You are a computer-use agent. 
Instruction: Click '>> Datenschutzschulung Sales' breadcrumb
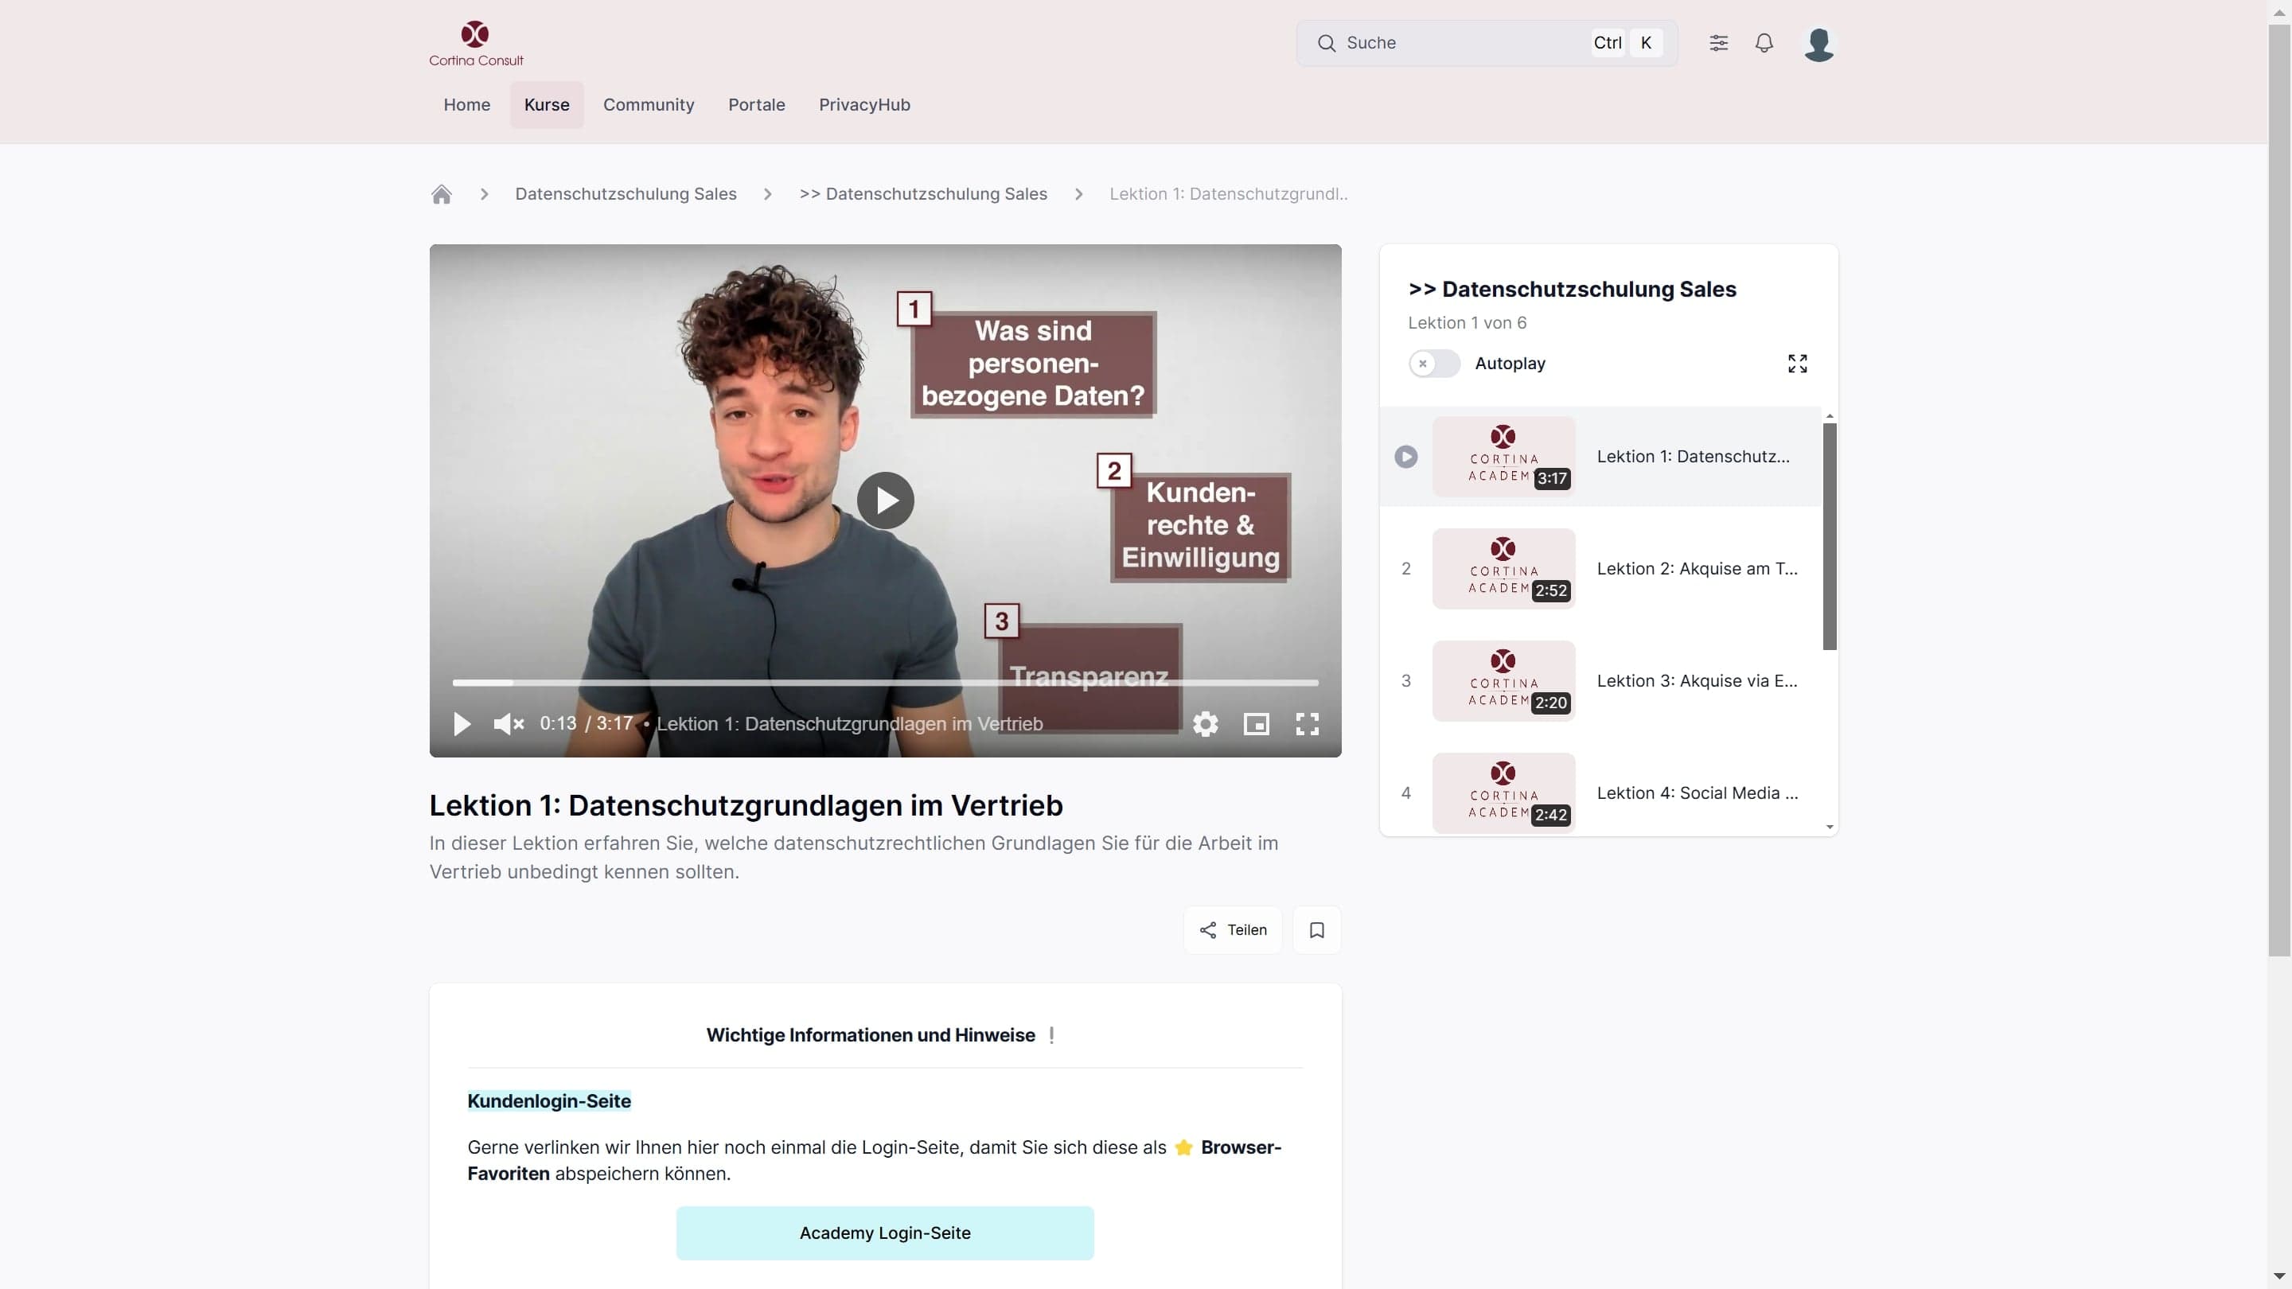(922, 194)
